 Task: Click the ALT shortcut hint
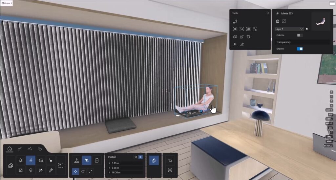[330, 114]
